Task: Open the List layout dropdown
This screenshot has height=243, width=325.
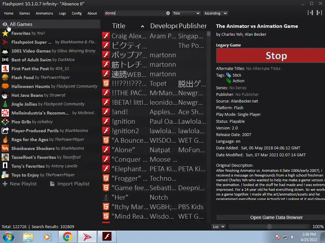Action: 219,227
